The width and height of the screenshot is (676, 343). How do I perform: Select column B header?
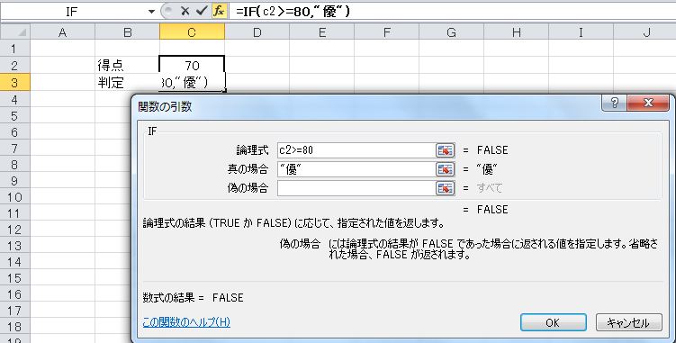click(x=127, y=32)
